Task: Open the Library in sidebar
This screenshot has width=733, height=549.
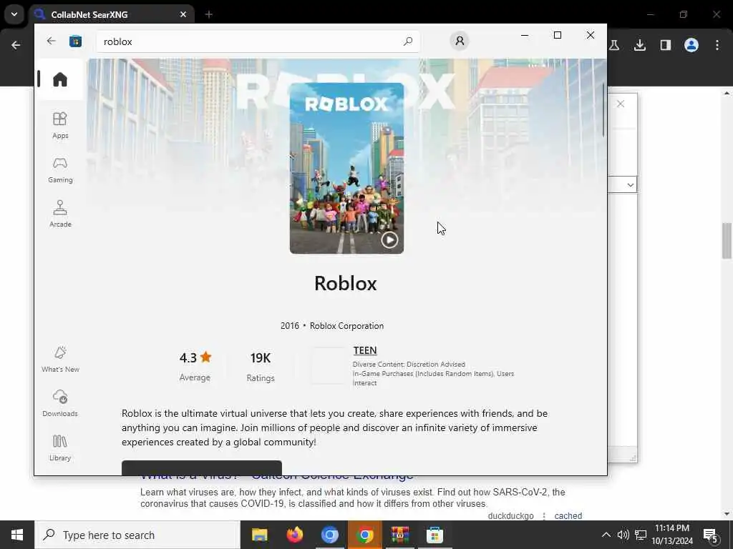Action: (60, 447)
